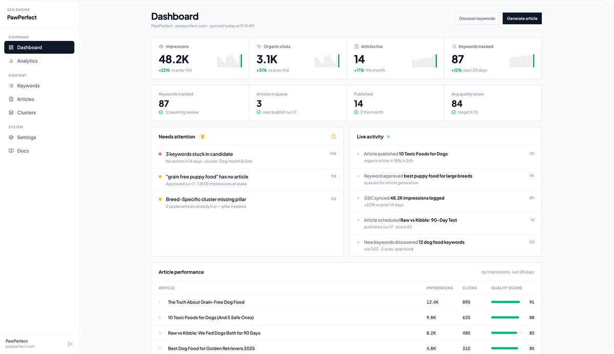Click the Organic clicks cursor icon
The height and width of the screenshot is (354, 614).
point(259,47)
